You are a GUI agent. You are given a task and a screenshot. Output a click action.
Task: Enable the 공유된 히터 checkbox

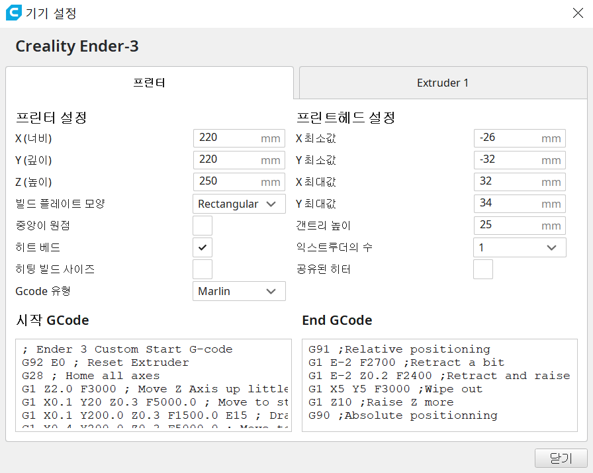[483, 269]
